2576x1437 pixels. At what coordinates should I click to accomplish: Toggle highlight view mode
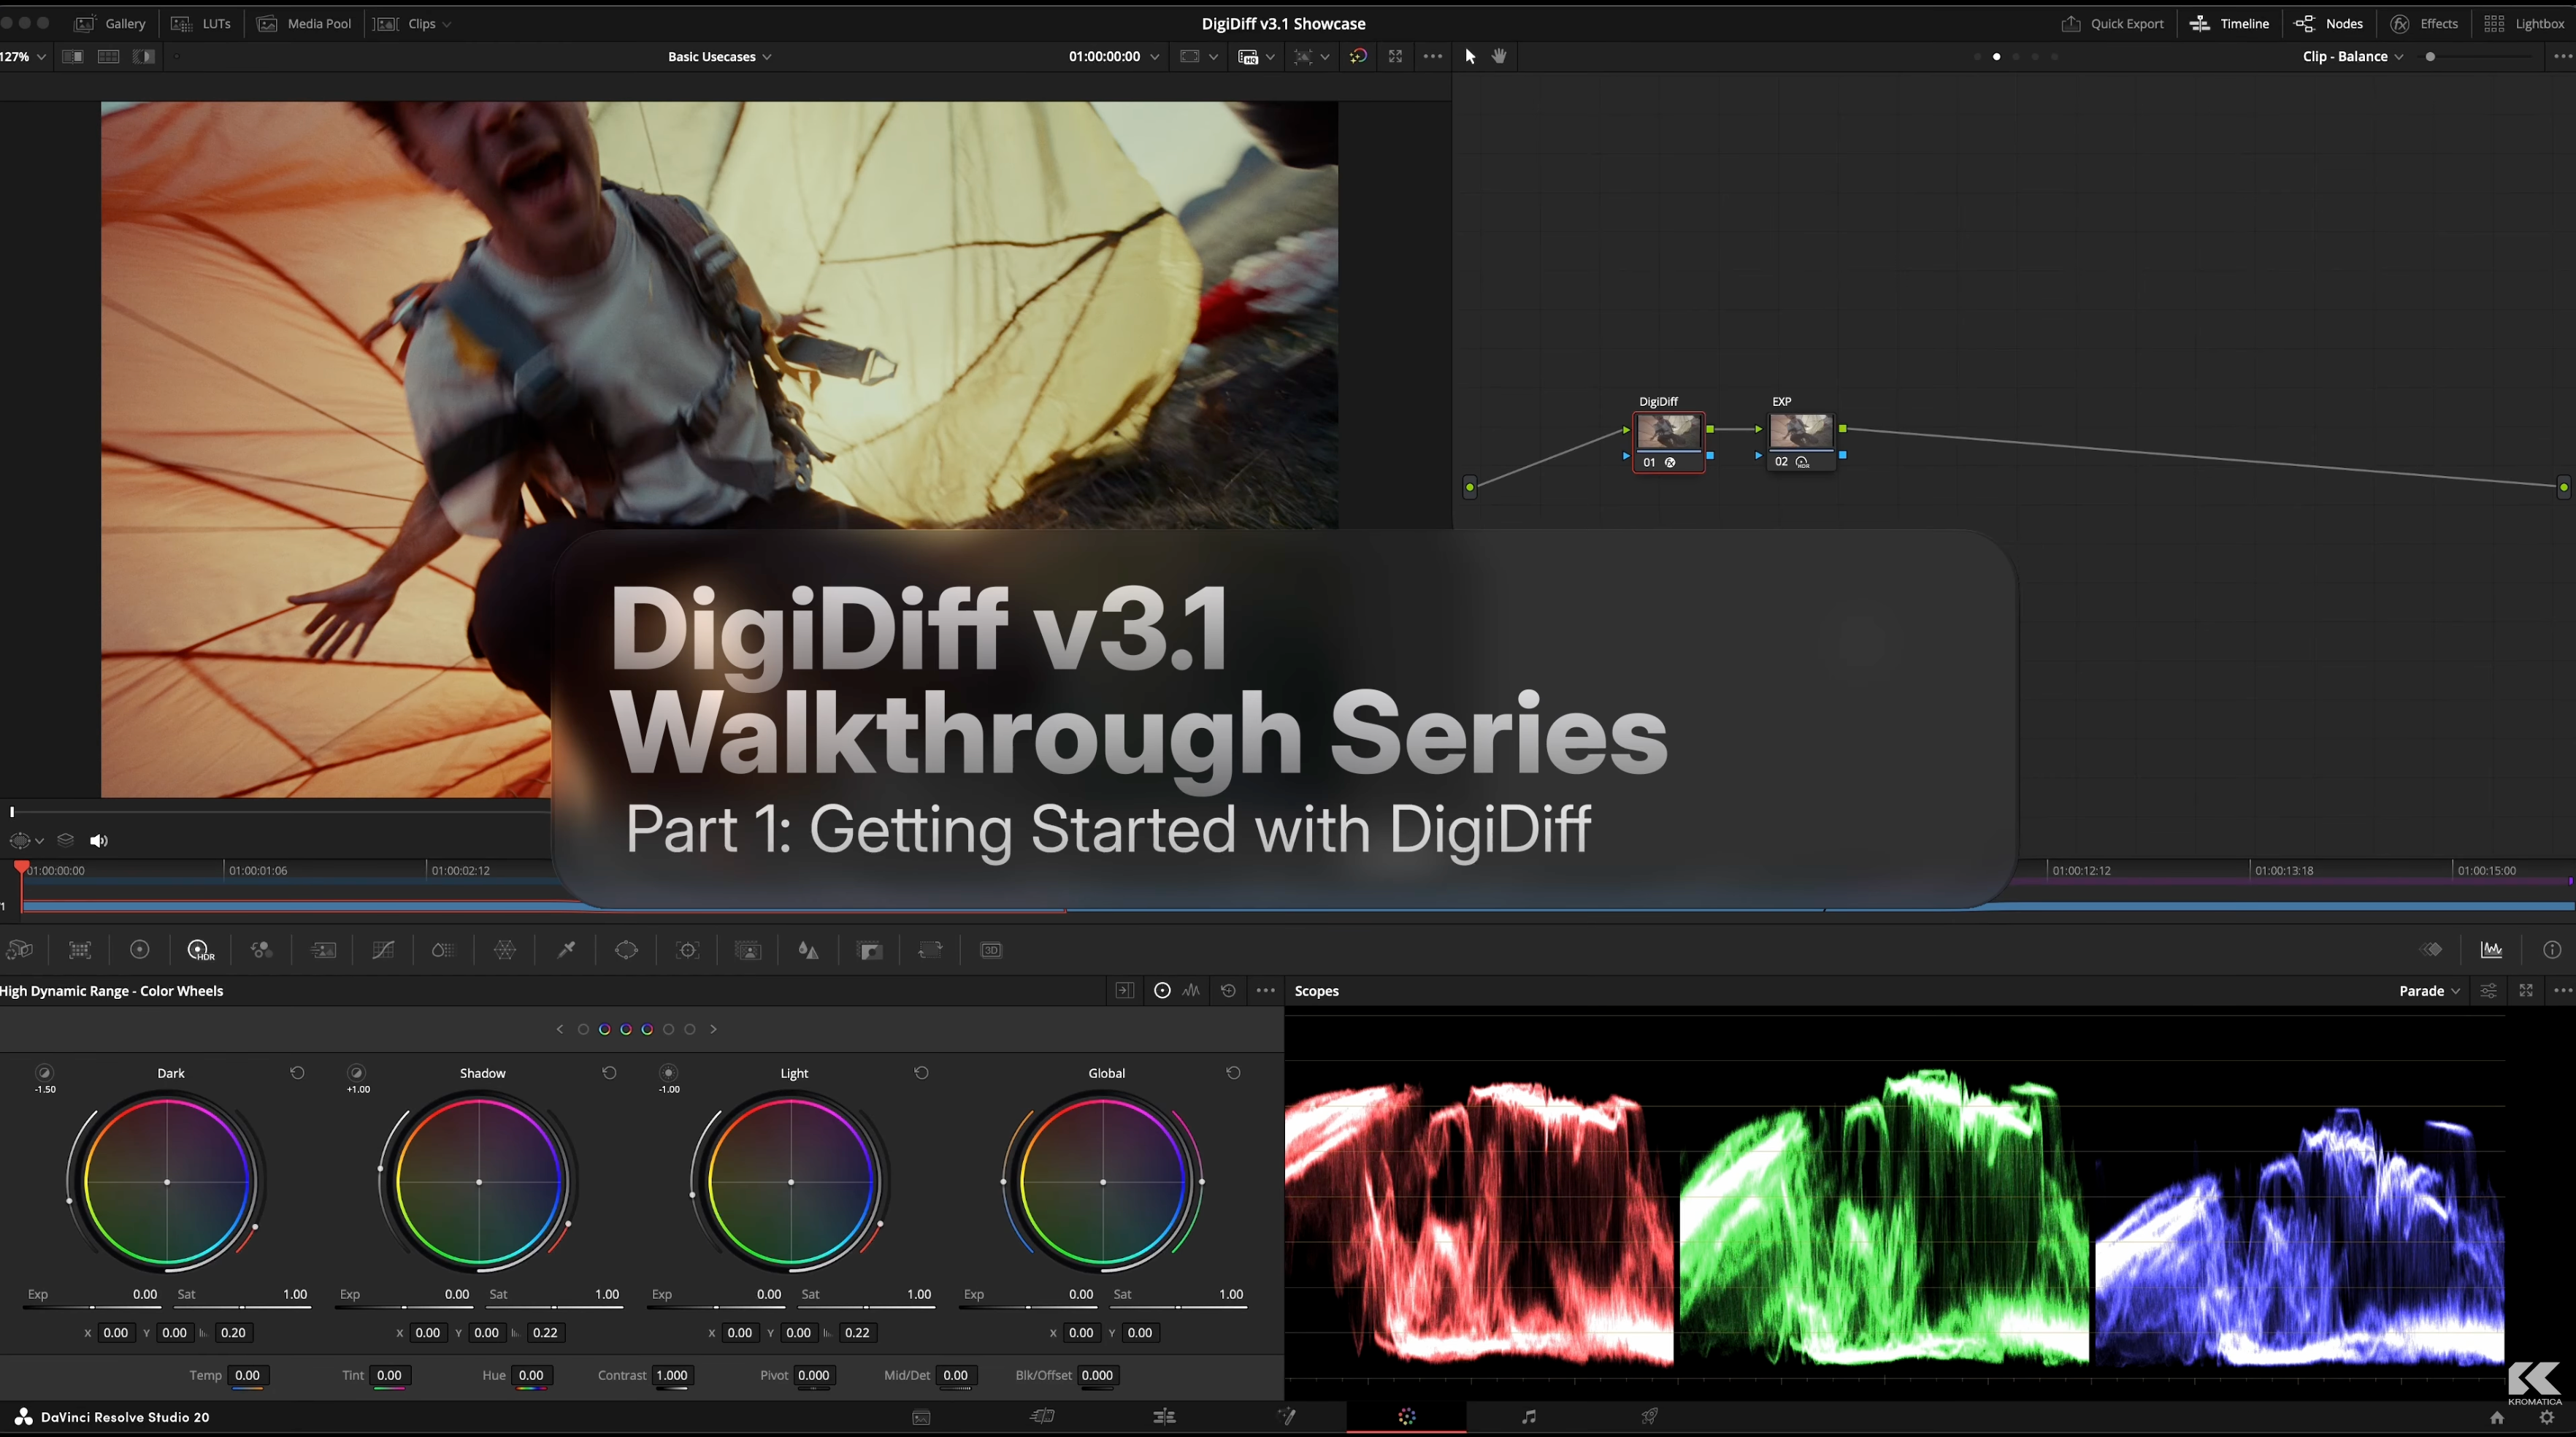144,56
